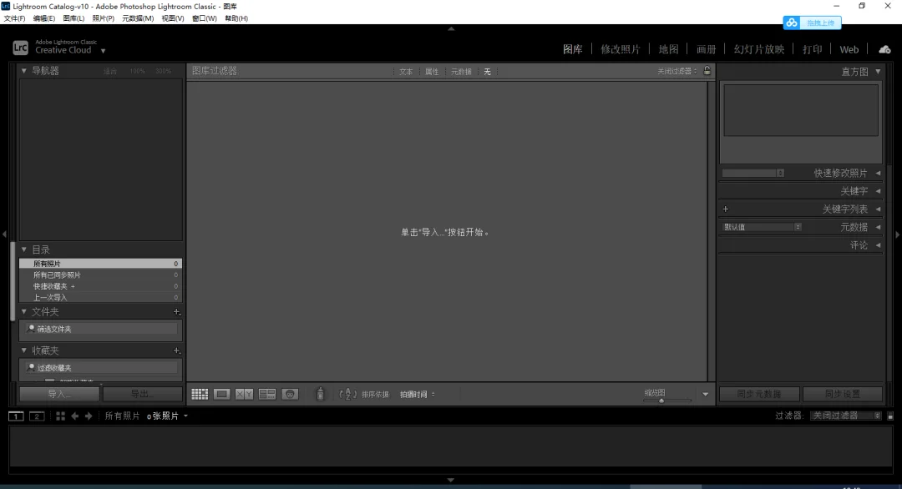Open Compare view XY icon
902x489 pixels.
click(244, 394)
